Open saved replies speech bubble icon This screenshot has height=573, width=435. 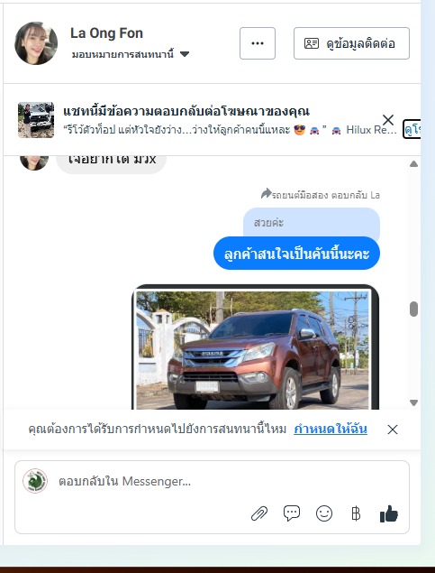point(292,513)
